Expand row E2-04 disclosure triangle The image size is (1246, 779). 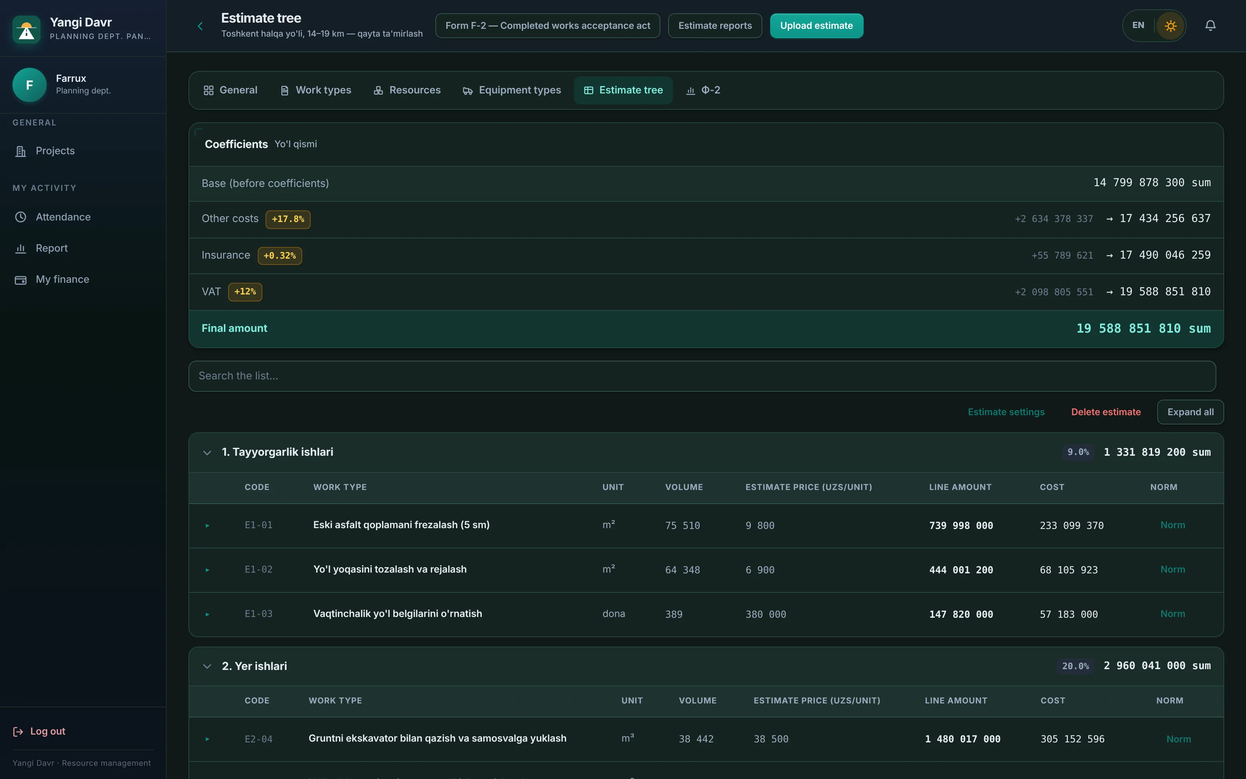(208, 739)
